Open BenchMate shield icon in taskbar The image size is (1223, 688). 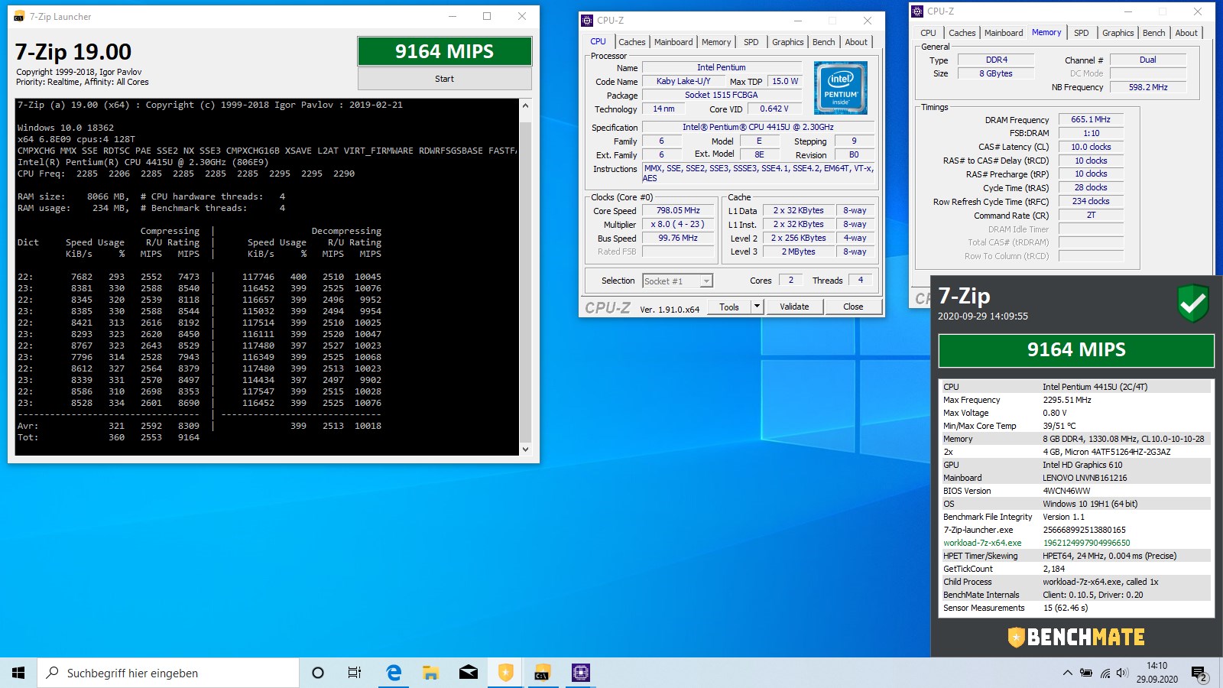[506, 673]
